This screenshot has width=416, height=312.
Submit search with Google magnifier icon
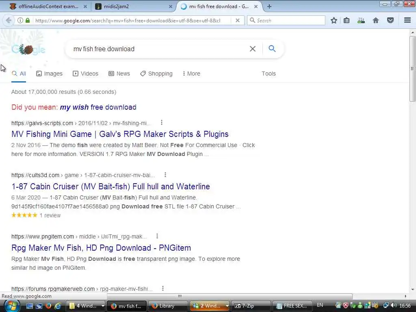272,49
